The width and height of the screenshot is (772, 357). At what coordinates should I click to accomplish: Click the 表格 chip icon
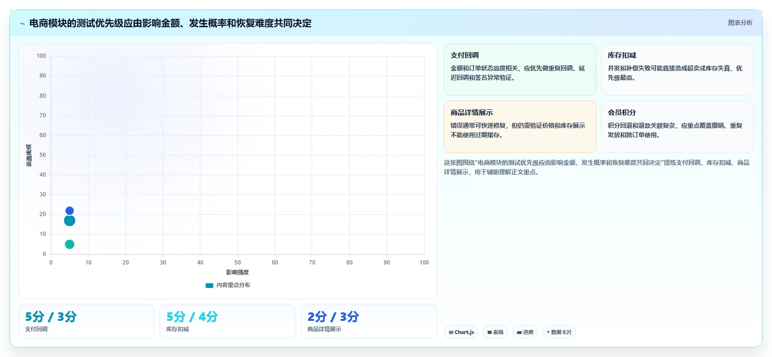(489, 332)
